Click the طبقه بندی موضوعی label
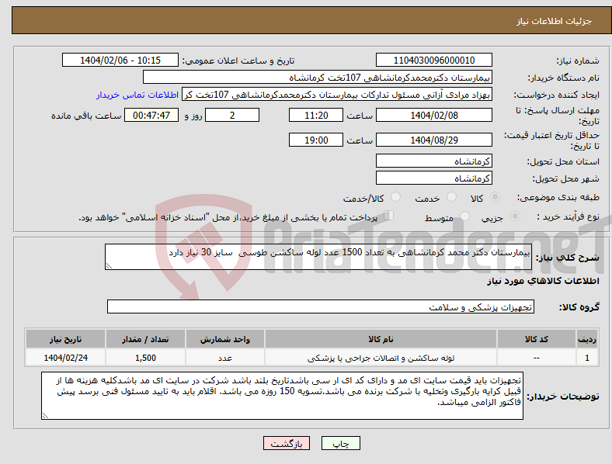The height and width of the screenshot is (464, 612). point(558,198)
